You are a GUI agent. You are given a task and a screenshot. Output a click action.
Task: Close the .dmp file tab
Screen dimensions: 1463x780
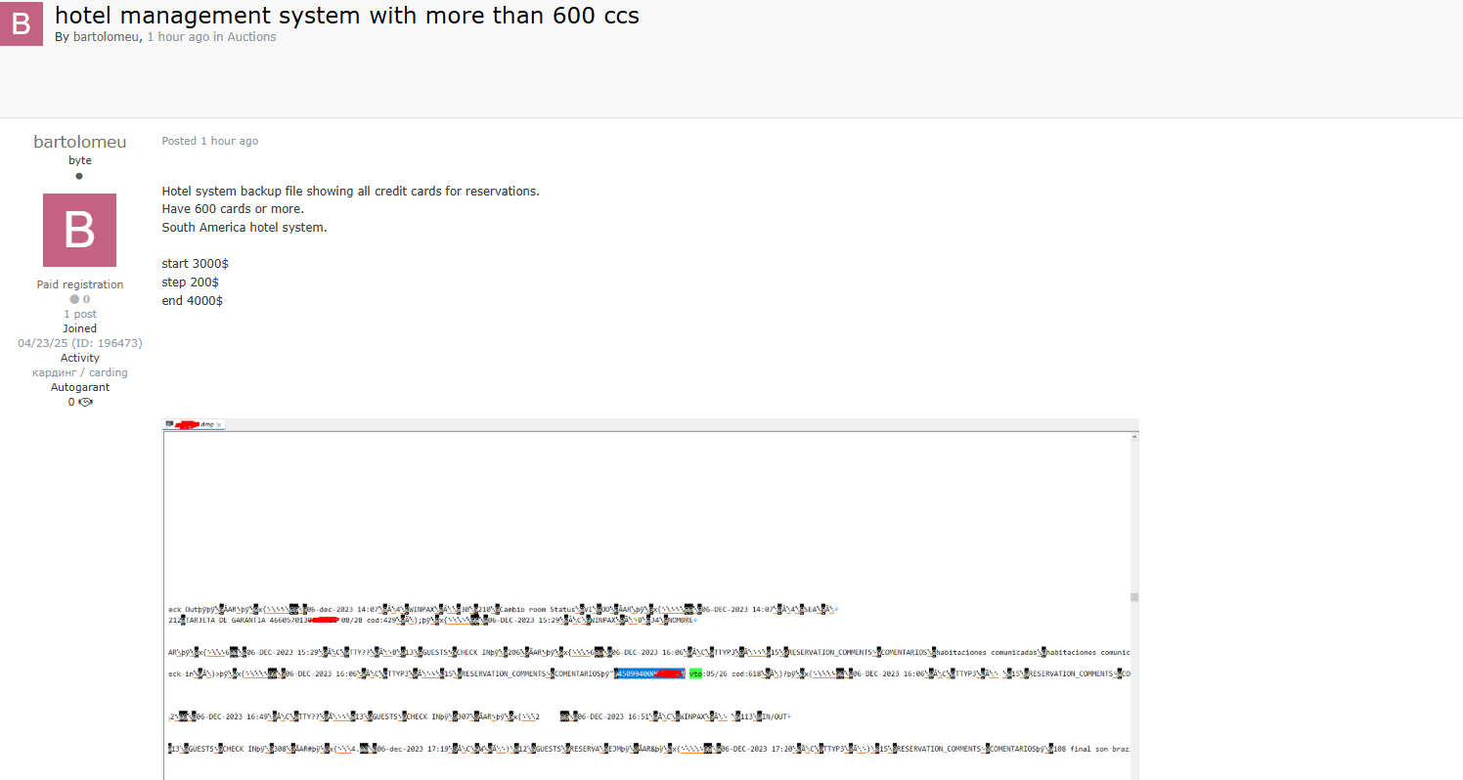[x=219, y=424]
